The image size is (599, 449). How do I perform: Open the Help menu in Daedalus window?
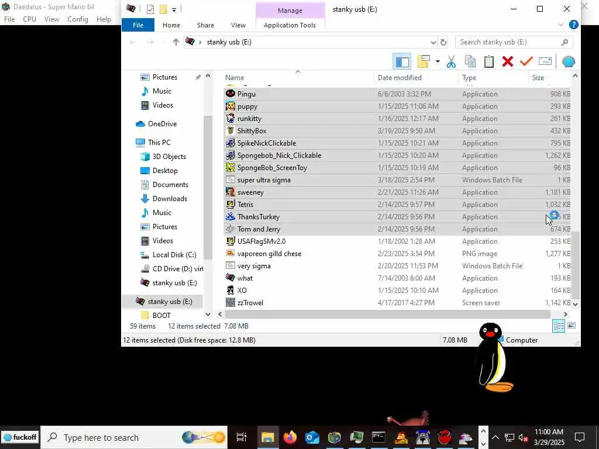tap(104, 19)
